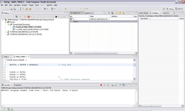Switch to the Cheat Sheets tab

(143, 13)
